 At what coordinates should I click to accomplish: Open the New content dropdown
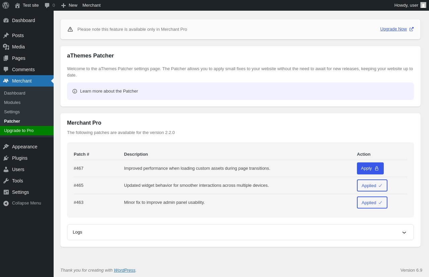pos(69,5)
